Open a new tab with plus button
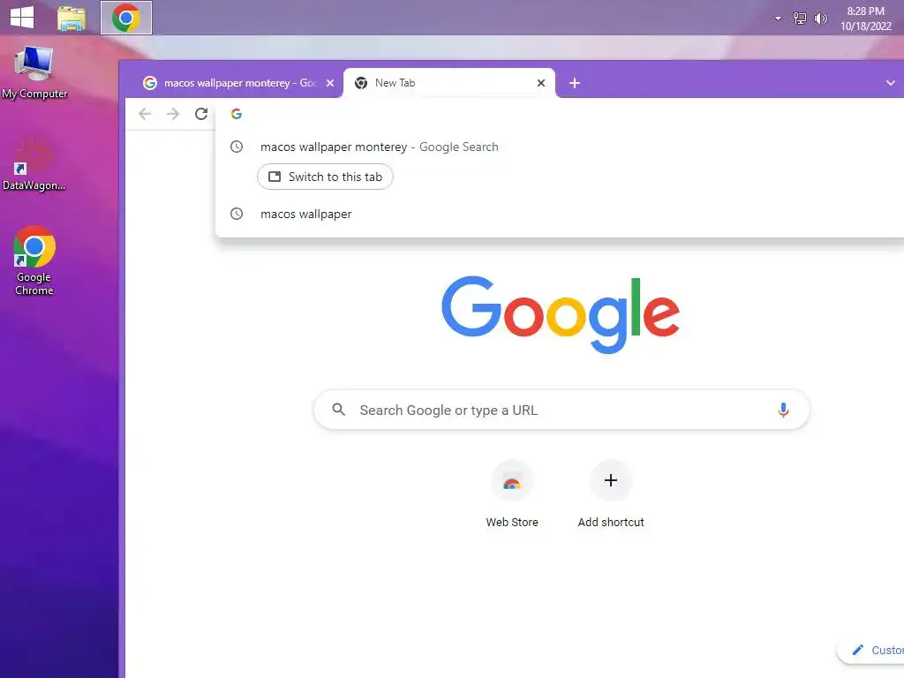 click(574, 83)
